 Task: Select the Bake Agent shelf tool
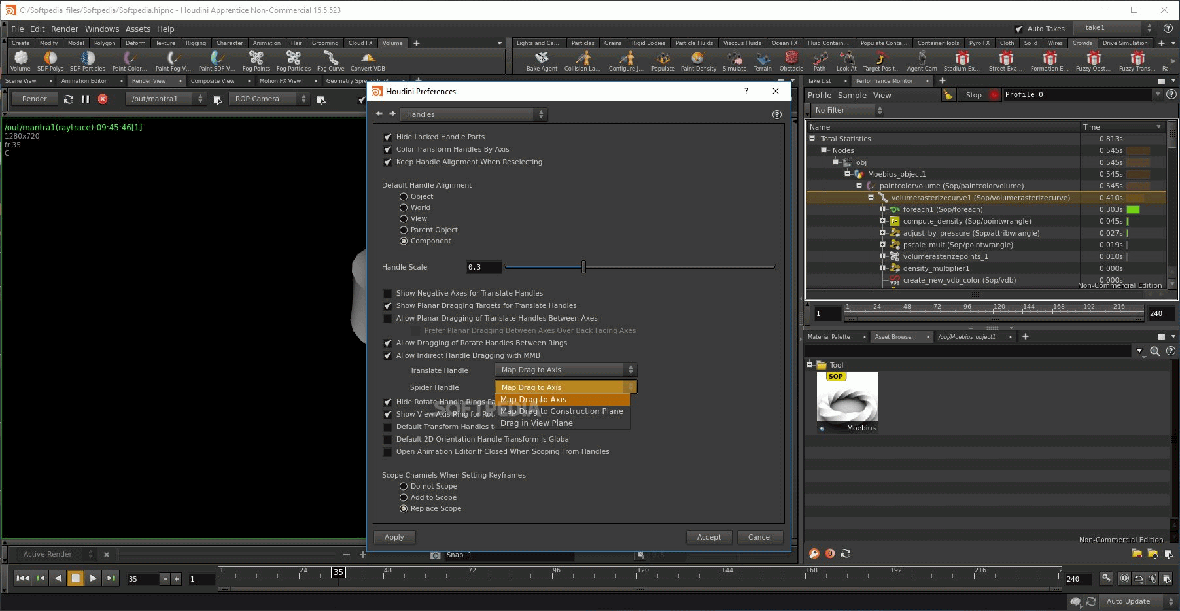point(542,60)
